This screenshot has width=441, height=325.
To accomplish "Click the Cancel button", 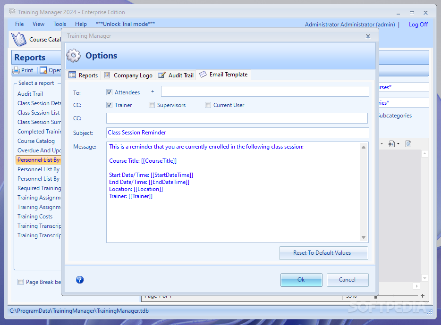I will coord(348,280).
